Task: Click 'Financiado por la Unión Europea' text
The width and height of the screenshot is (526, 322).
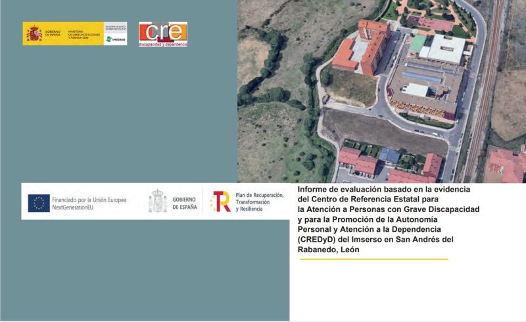Action: tap(89, 199)
